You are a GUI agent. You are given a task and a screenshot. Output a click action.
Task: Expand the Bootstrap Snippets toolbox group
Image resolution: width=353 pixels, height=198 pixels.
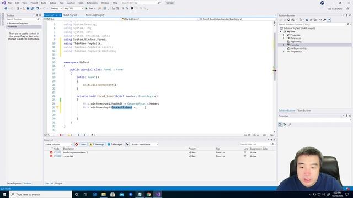(x=8, y=23)
